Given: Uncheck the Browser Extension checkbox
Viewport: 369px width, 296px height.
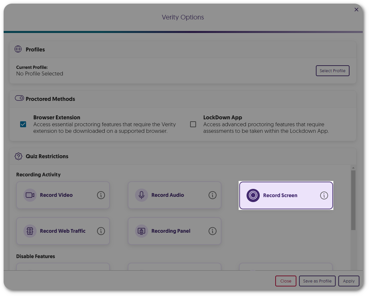Looking at the screenshot, I should pos(23,124).
